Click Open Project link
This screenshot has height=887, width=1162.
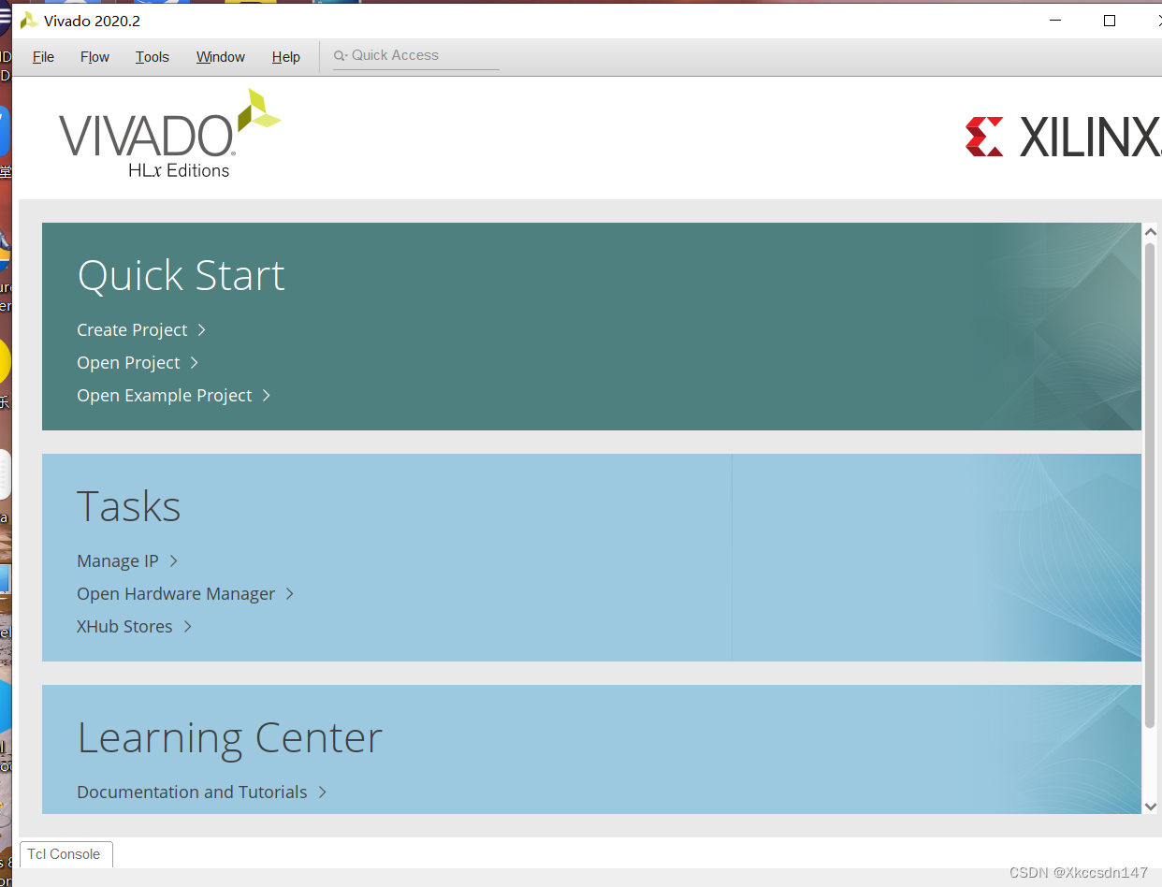point(128,363)
